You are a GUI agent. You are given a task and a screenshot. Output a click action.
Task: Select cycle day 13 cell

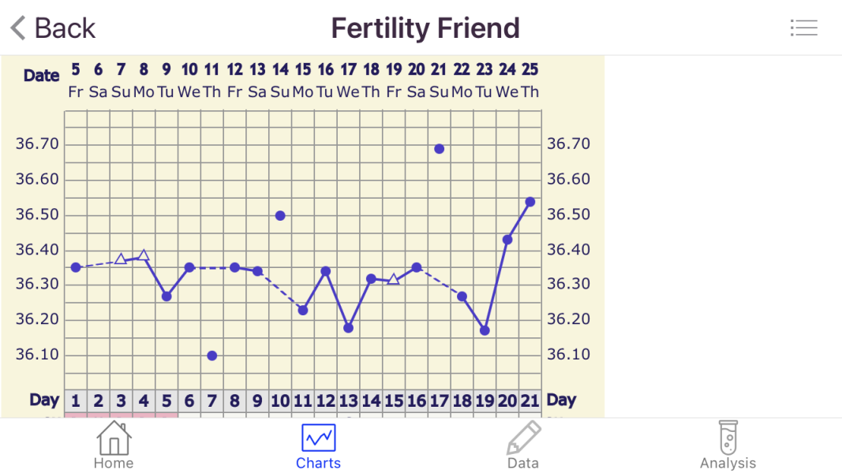[x=348, y=400]
